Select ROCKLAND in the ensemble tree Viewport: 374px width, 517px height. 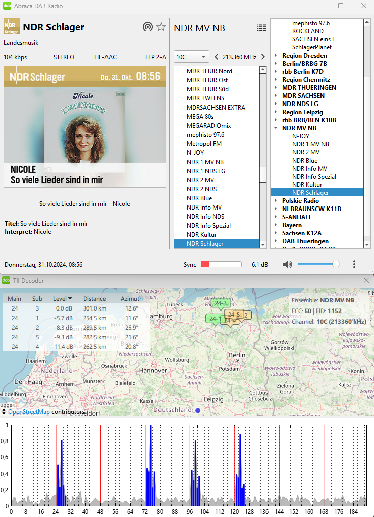pos(308,31)
